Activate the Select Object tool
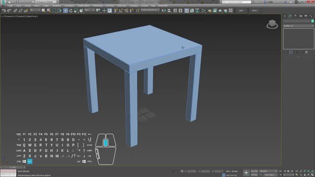 pos(43,10)
